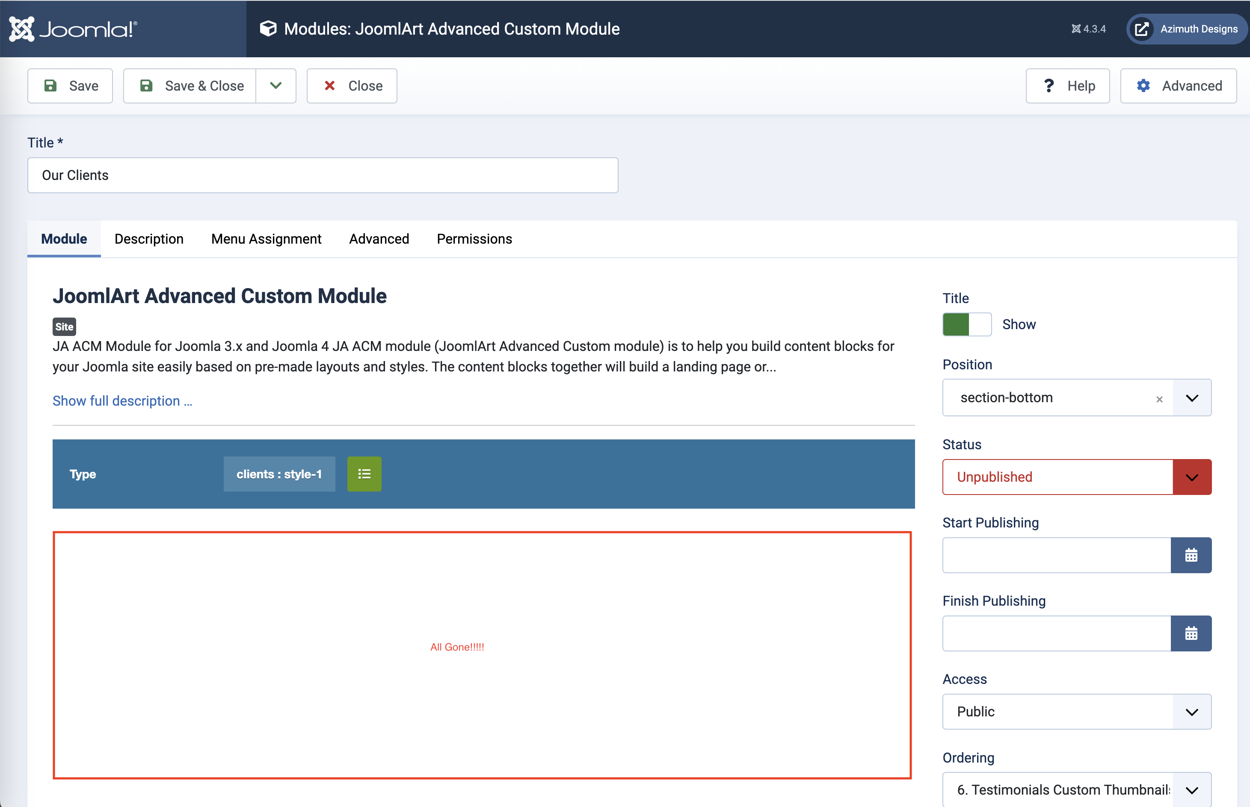Switch to the Permissions tab
The height and width of the screenshot is (807, 1250).
pyautogui.click(x=474, y=239)
